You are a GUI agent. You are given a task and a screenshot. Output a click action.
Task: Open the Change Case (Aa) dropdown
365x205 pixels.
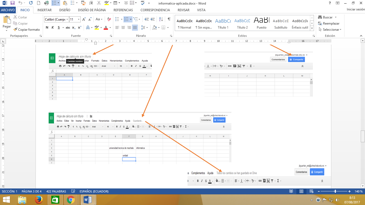pyautogui.click(x=99, y=19)
